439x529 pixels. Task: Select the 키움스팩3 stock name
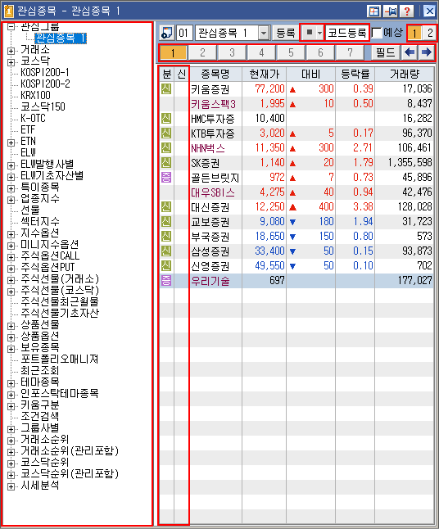[213, 104]
